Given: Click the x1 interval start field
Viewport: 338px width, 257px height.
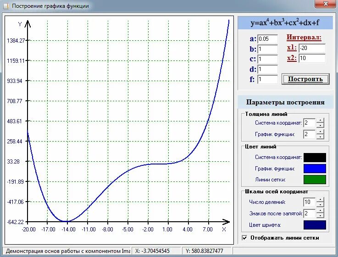Looking at the screenshot, I should 312,48.
